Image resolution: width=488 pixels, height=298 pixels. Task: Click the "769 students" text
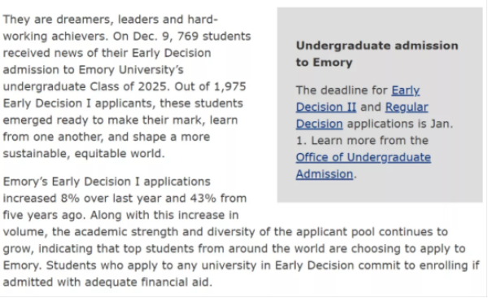pos(214,36)
